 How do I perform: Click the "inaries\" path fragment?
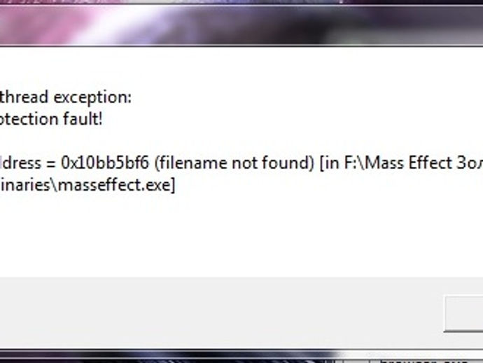[29, 185]
